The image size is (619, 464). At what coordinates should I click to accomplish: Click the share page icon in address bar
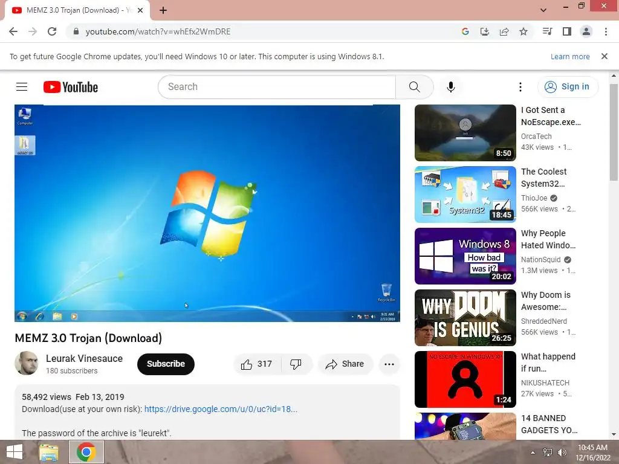504,31
